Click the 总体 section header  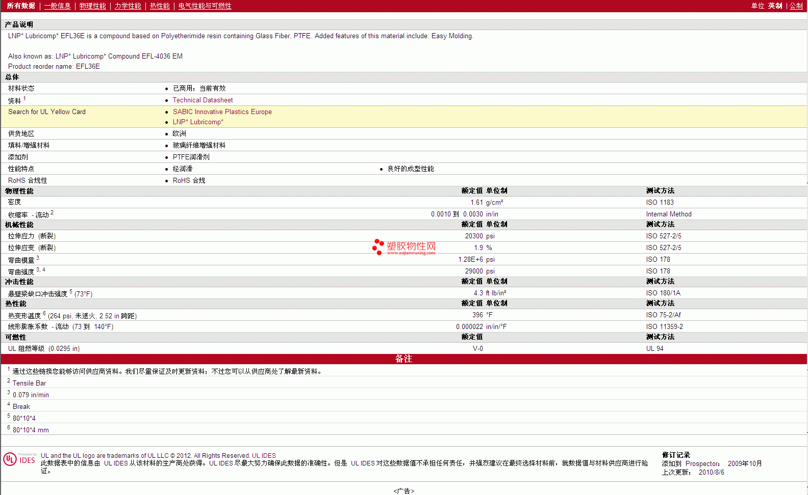pyautogui.click(x=12, y=77)
